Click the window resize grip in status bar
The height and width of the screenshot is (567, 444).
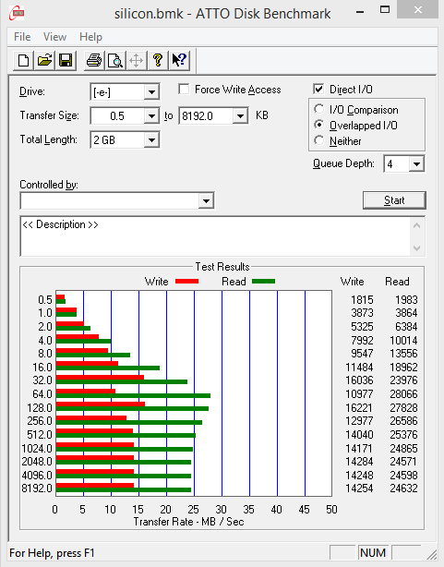point(432,554)
